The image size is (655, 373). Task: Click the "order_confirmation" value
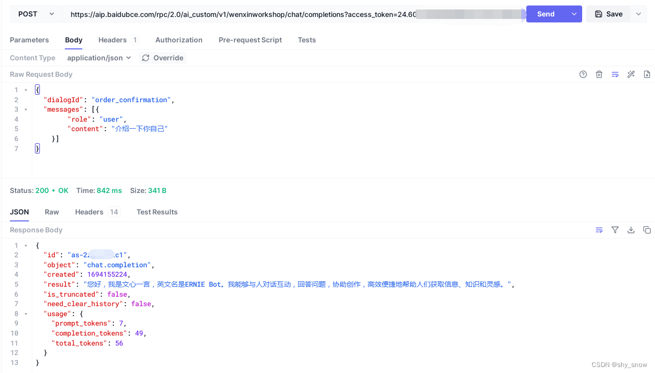[x=131, y=100]
